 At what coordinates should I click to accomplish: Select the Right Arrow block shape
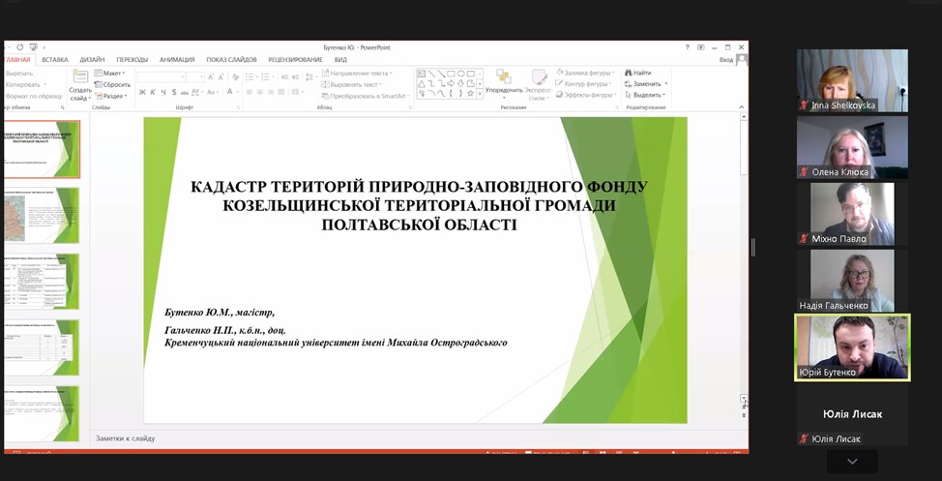pyautogui.click(x=451, y=83)
